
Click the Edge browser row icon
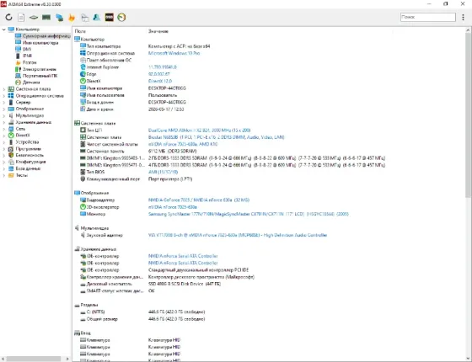[83, 74]
